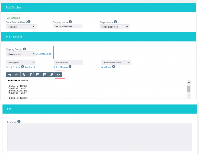Toggle Bold formatting in the editor
The width and height of the screenshot is (199, 154).
(23, 75)
